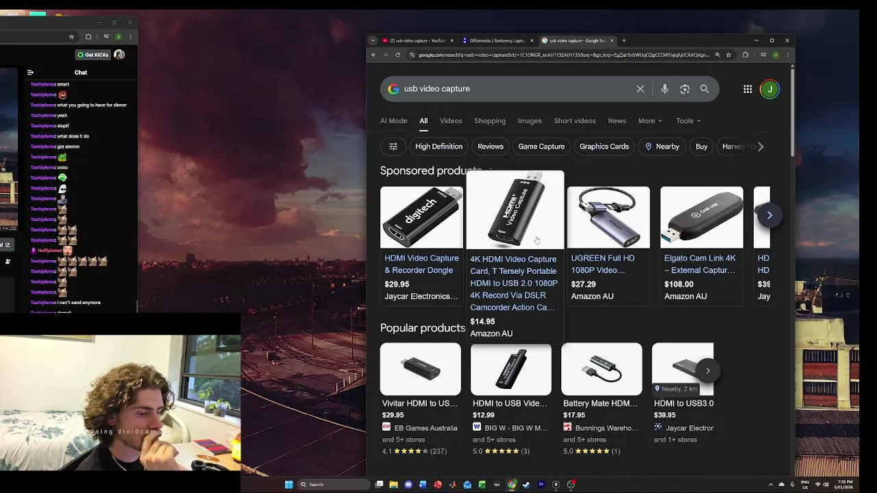Open the Windows Start menu
877x493 pixels.
[288, 485]
